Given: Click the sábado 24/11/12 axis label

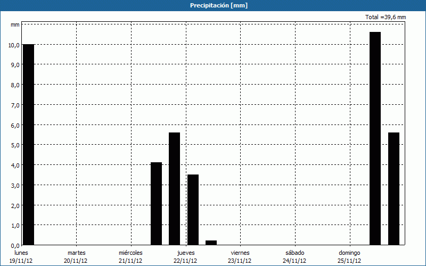Looking at the screenshot, I should [x=294, y=256].
